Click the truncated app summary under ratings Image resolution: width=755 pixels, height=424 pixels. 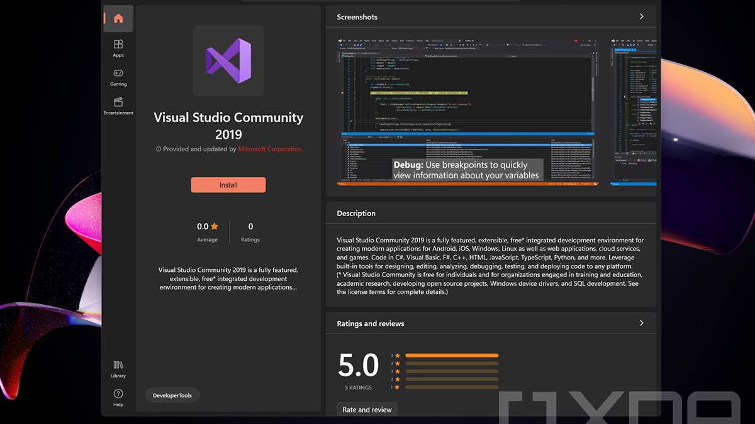[228, 278]
